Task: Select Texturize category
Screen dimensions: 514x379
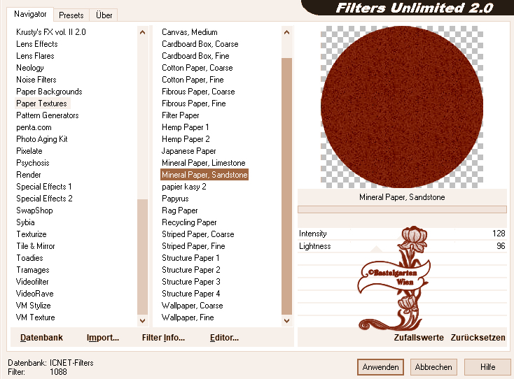Action: tap(32, 234)
